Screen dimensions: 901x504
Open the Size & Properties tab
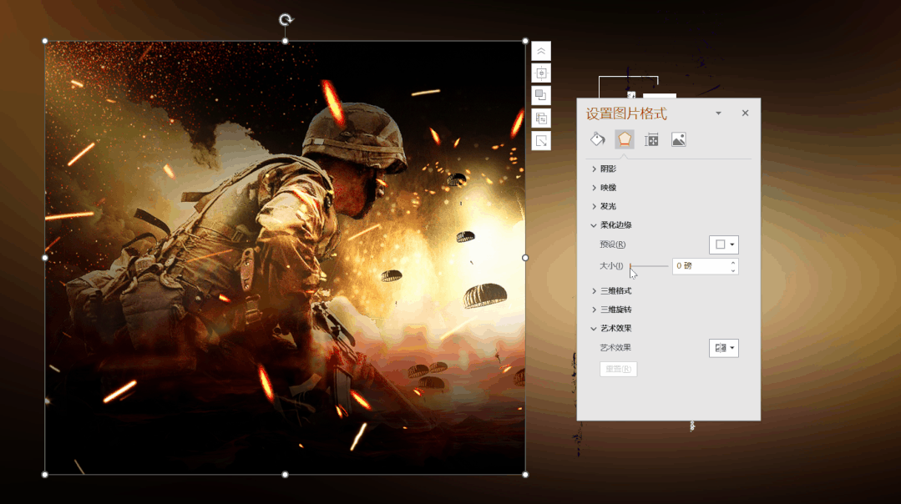651,139
